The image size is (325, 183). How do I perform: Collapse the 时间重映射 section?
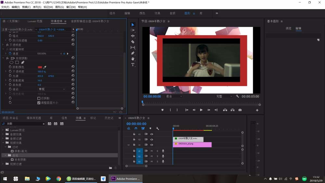tap(3, 49)
